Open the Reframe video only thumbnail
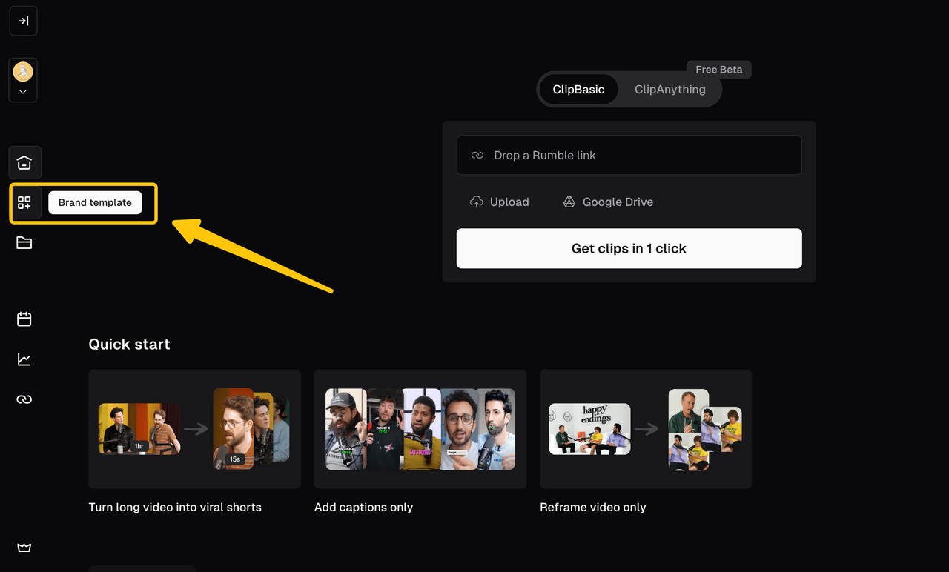949x572 pixels. pos(646,429)
